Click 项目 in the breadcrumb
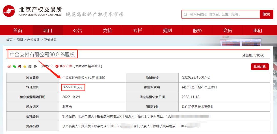 click(x=20, y=40)
